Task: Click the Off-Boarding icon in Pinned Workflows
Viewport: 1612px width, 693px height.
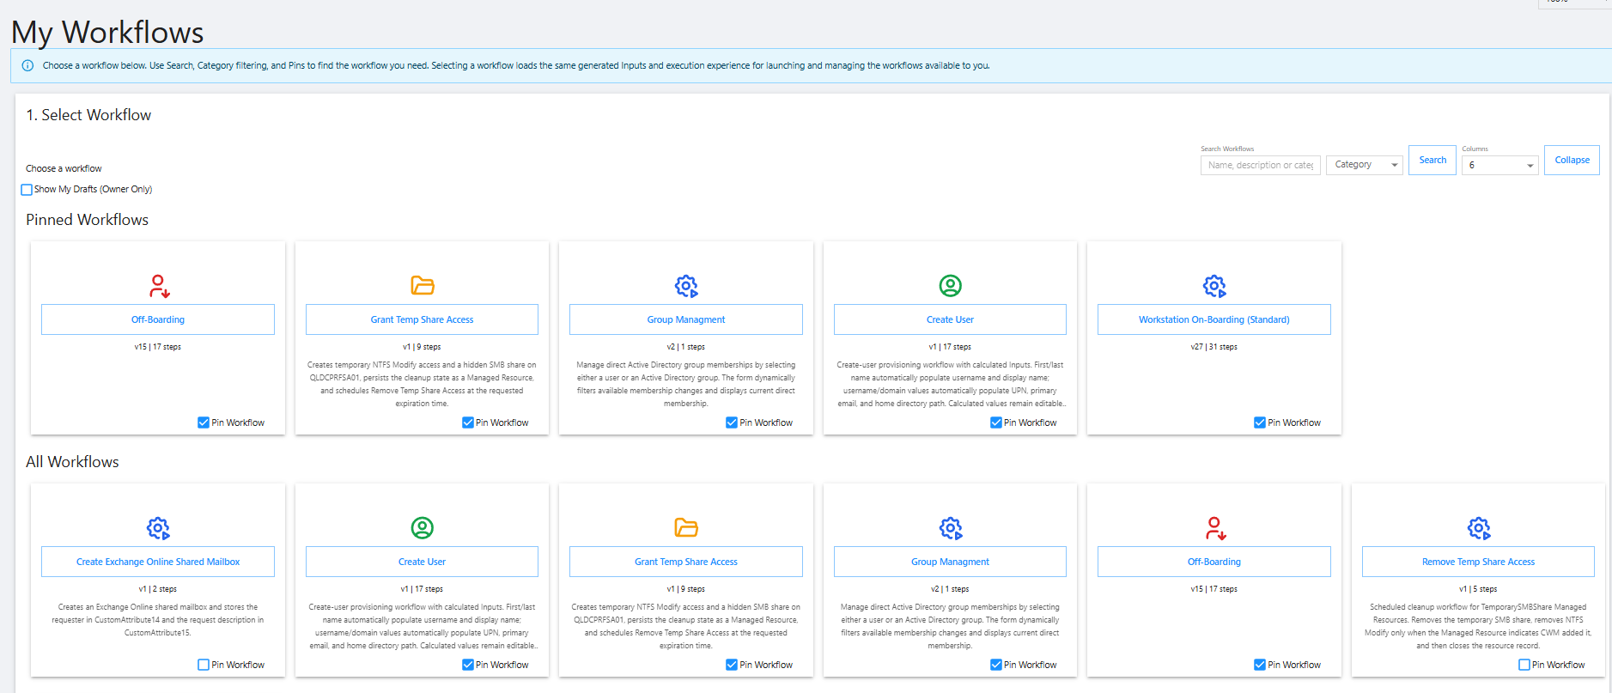Action: click(x=159, y=285)
